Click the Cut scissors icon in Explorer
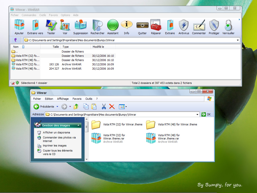Screen dimensions: 257x193 tap(104, 107)
